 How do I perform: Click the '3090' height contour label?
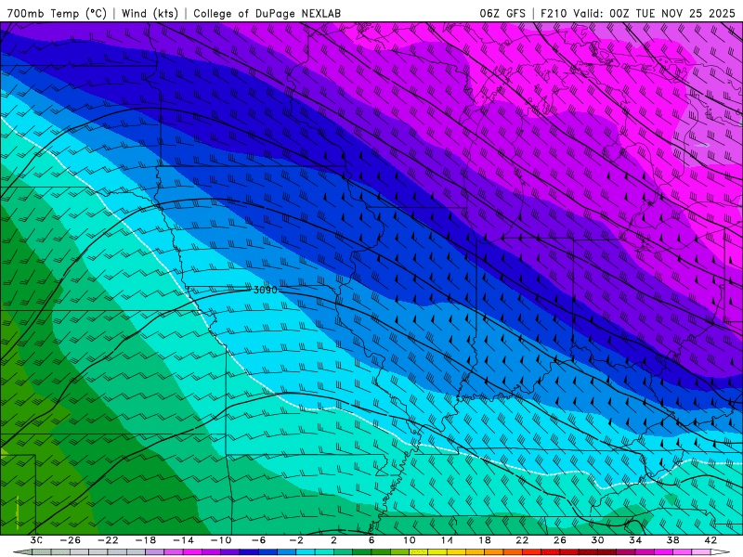(266, 290)
